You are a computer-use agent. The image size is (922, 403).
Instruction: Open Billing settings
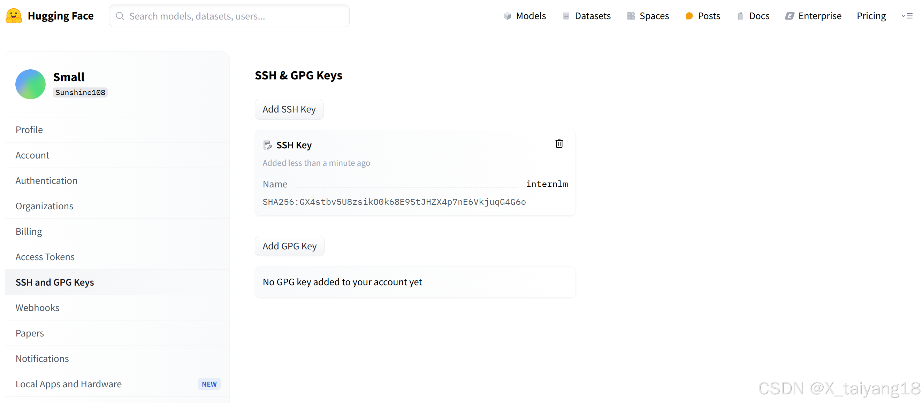(29, 231)
